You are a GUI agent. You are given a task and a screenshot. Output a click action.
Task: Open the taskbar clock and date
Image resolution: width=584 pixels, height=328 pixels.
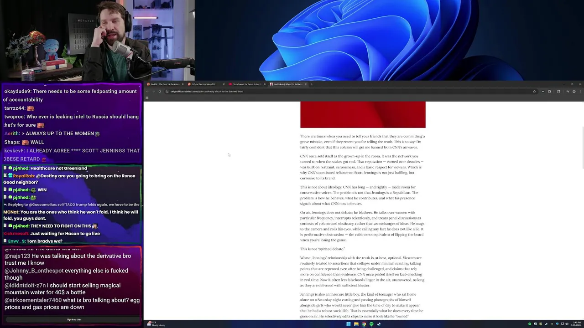[x=576, y=324]
